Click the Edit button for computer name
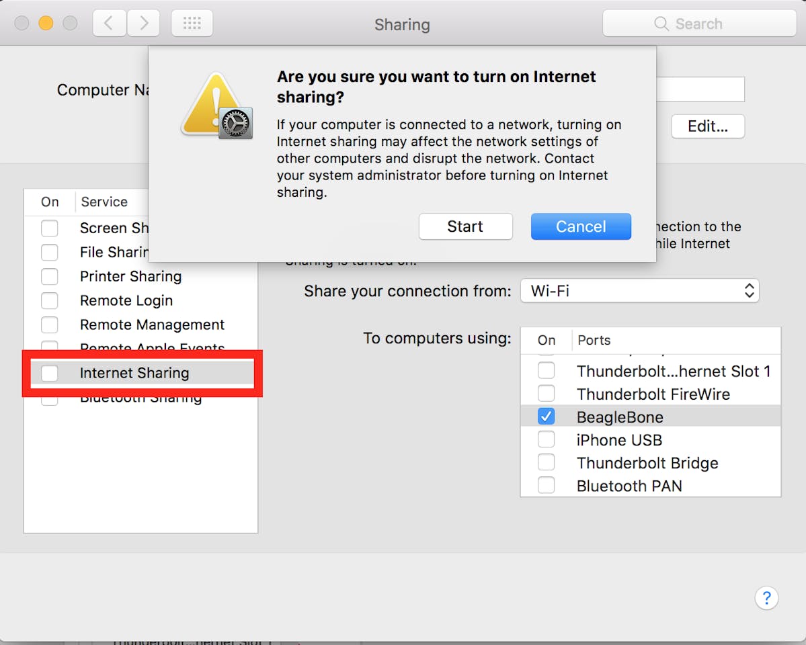 707,126
